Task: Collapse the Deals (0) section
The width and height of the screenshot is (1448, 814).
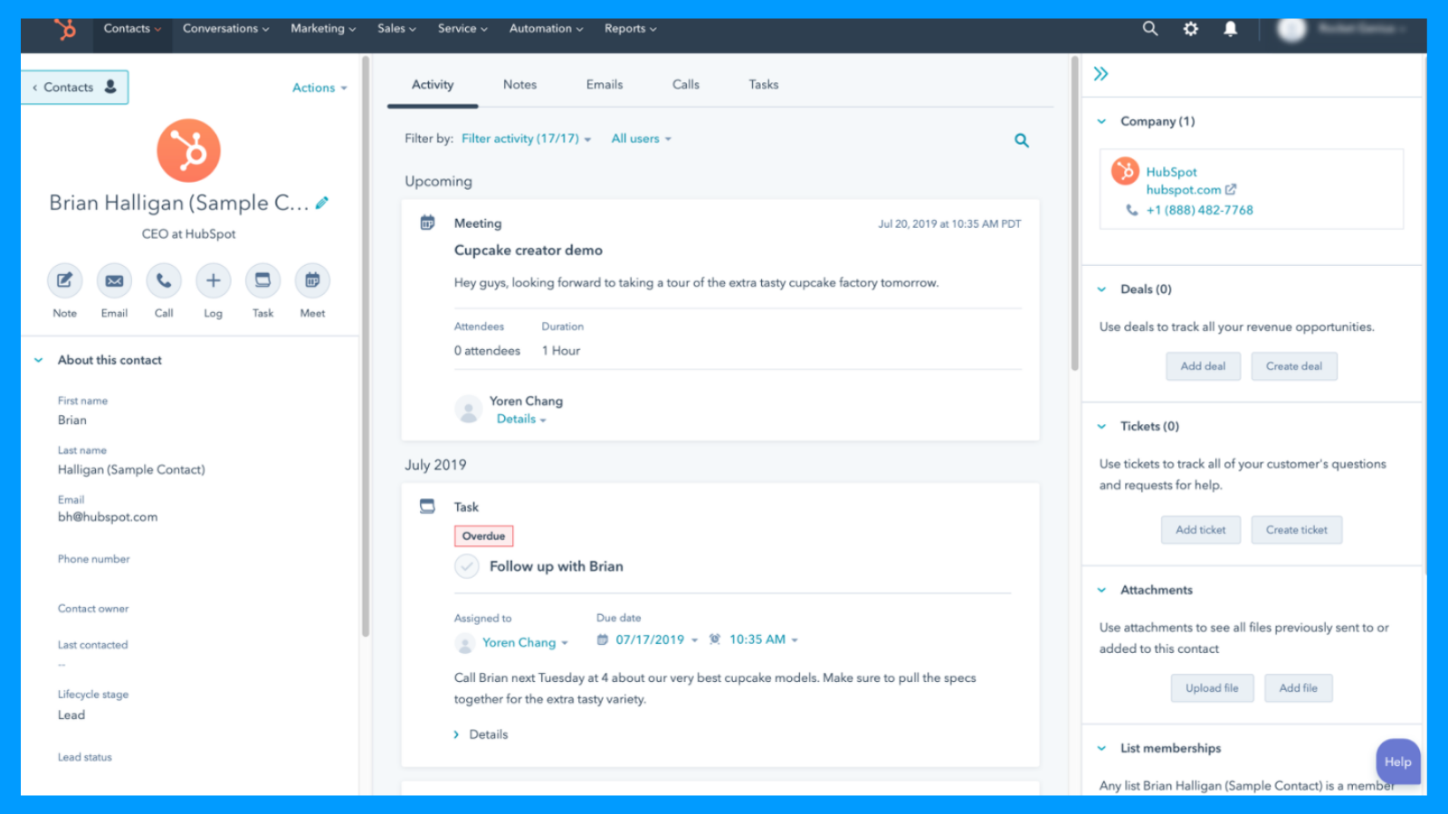Action: click(1101, 289)
